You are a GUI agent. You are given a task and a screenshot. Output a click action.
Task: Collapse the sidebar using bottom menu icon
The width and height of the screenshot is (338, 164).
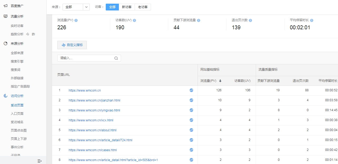(39, 161)
